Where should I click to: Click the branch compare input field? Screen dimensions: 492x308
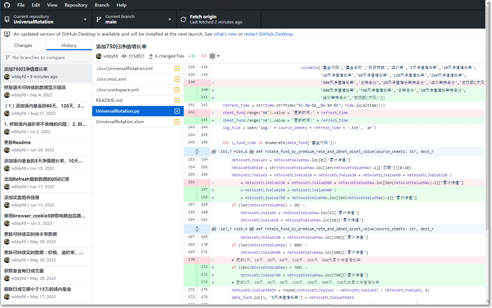(x=46, y=58)
